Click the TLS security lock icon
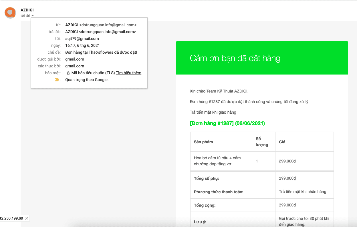357x227 pixels. click(x=68, y=73)
